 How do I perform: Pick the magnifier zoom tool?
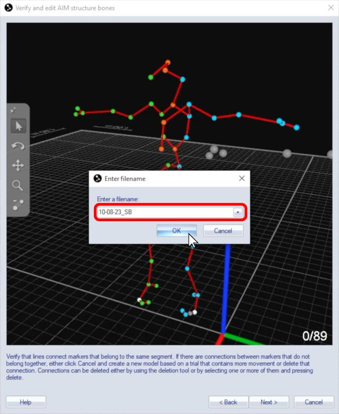pyautogui.click(x=18, y=185)
